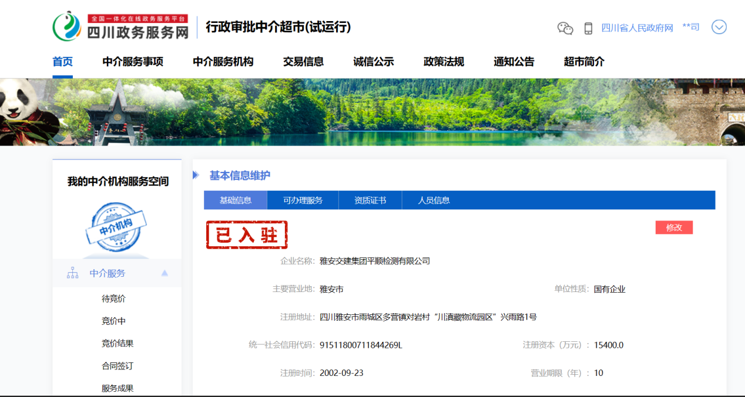
Task: Open 合同签订 in the sidebar
Action: [117, 365]
